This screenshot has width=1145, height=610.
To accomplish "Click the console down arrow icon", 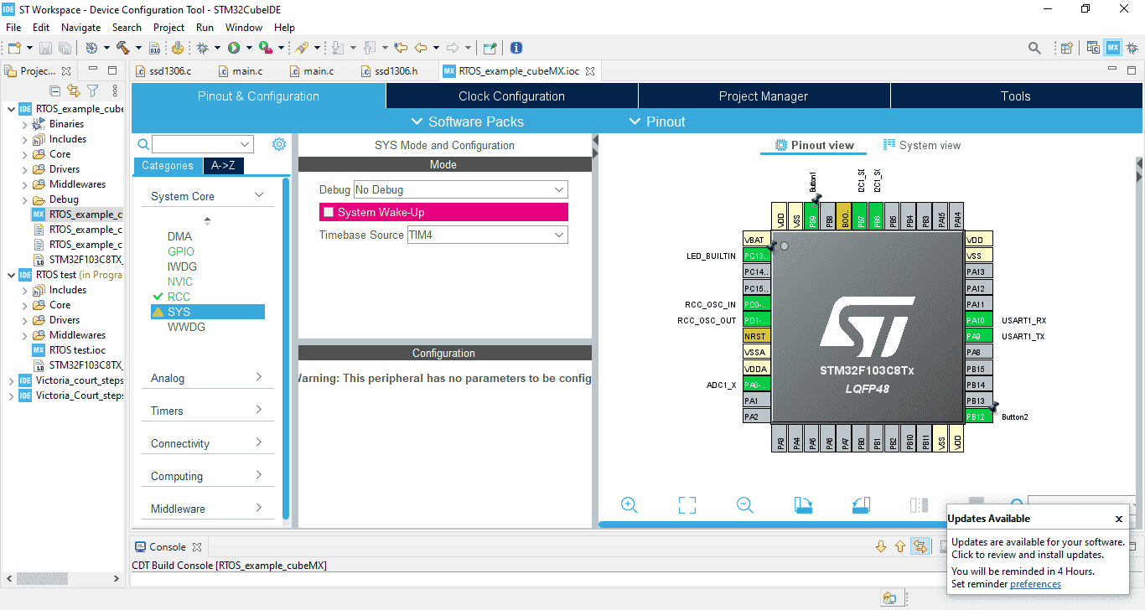I will 881,546.
